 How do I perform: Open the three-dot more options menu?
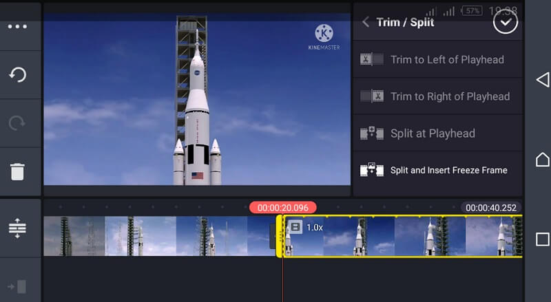pyautogui.click(x=17, y=27)
